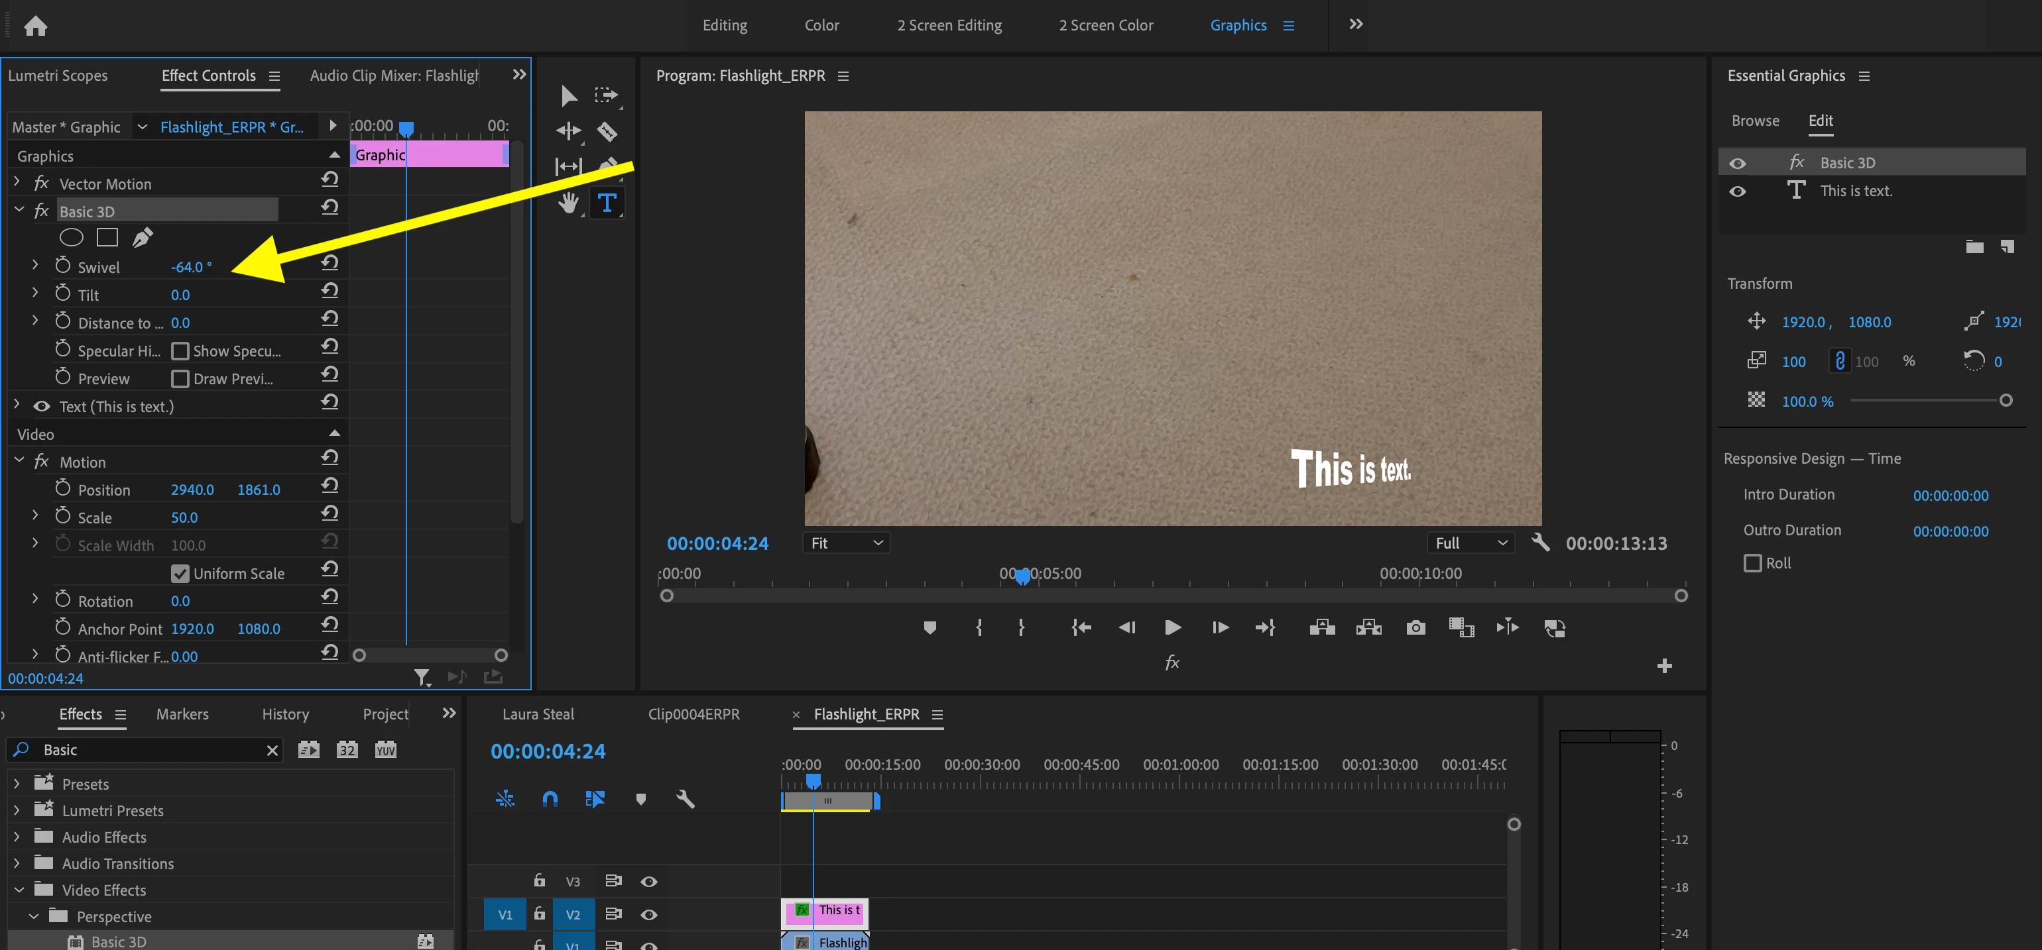Open the Fit zoom level dropdown
The image size is (2042, 950).
tap(846, 543)
